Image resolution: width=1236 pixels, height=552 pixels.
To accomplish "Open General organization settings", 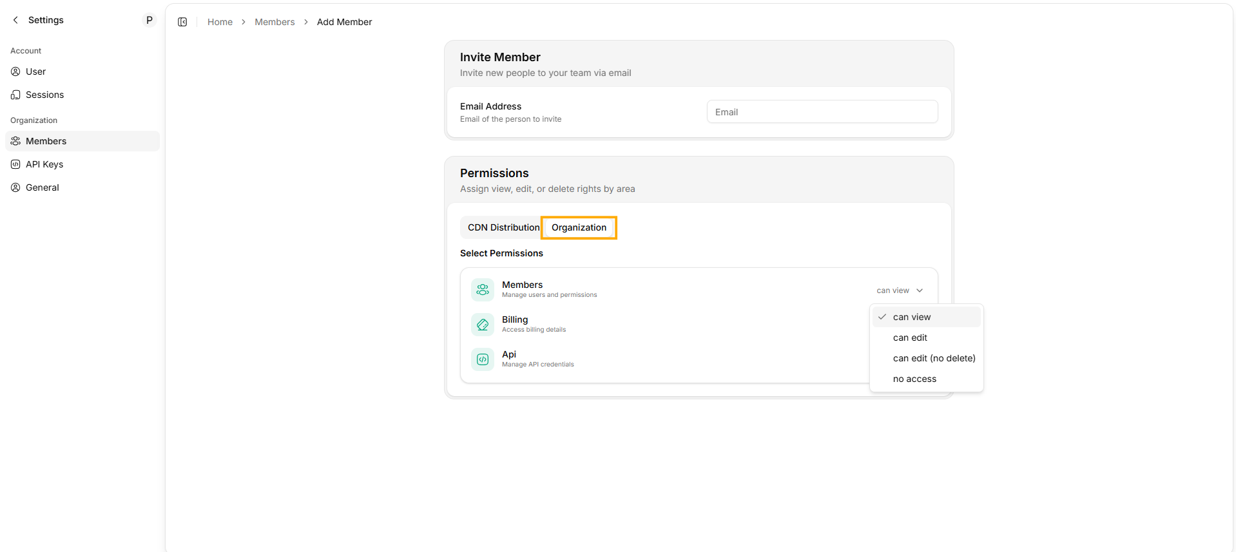I will click(x=82, y=187).
